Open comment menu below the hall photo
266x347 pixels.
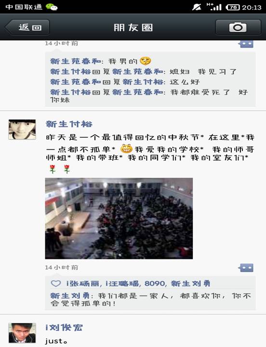tap(246, 268)
